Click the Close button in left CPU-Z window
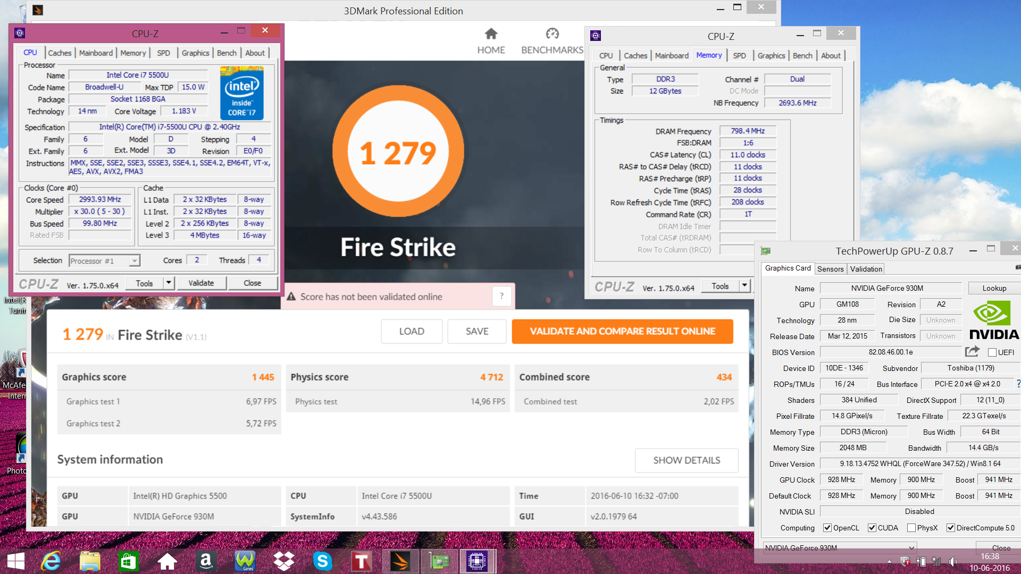The image size is (1021, 574). click(x=252, y=283)
